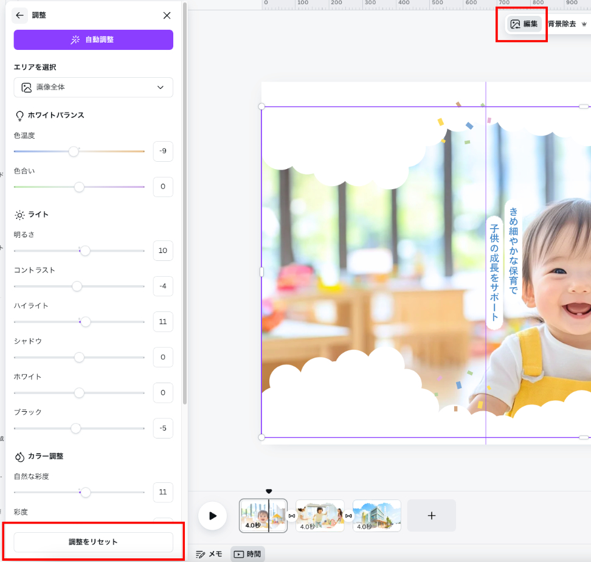
Task: Click the コントラスト slider handle
Action: 77,286
